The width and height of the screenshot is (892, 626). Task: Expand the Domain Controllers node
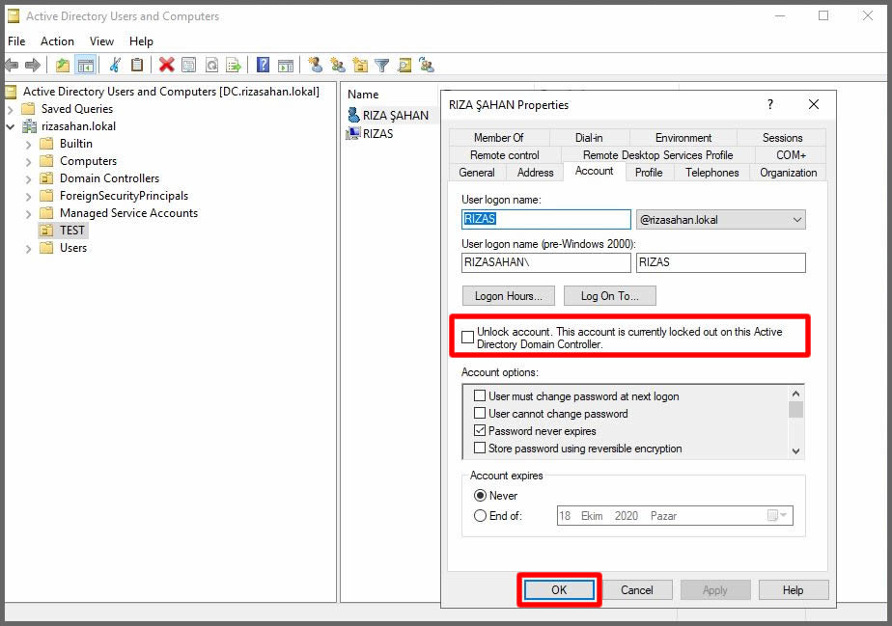coord(28,179)
